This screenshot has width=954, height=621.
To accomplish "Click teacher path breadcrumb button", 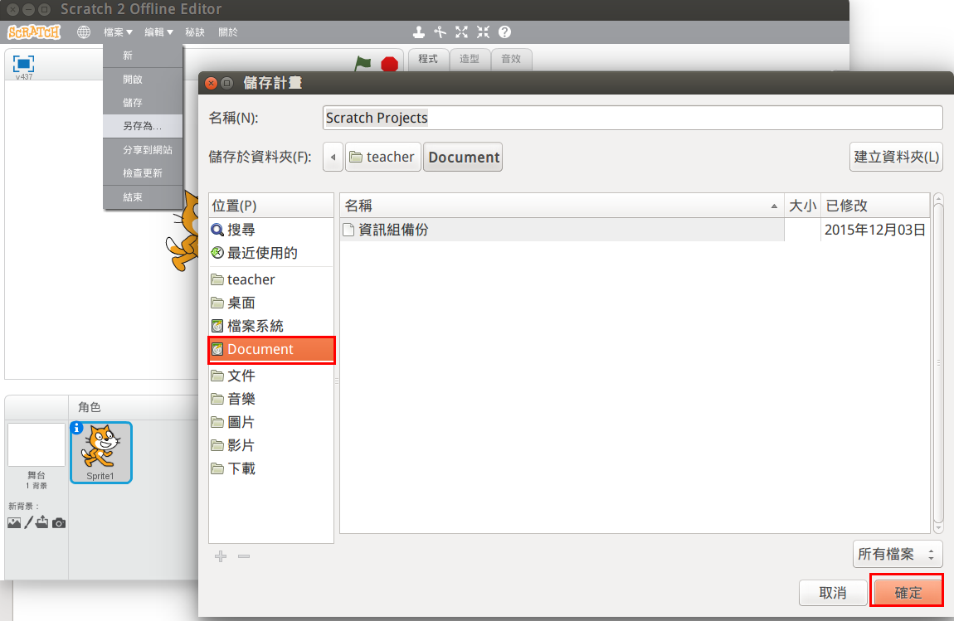I will pyautogui.click(x=383, y=157).
